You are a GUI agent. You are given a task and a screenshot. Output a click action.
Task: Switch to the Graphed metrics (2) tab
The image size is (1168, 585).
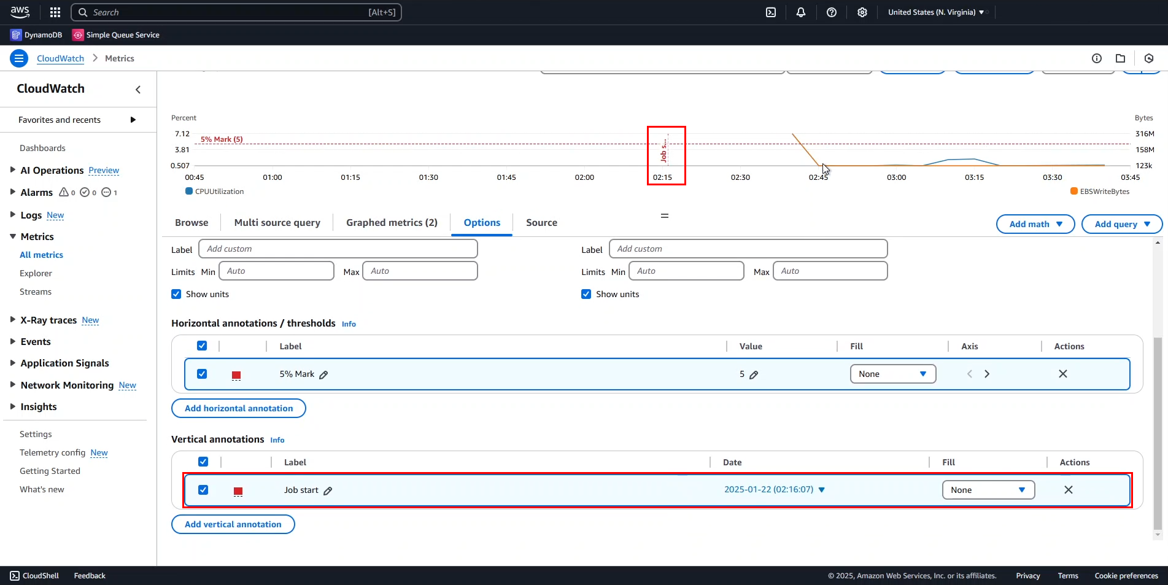coord(392,223)
